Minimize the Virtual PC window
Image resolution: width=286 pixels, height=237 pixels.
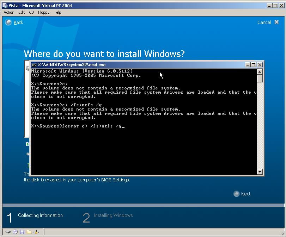point(269,6)
